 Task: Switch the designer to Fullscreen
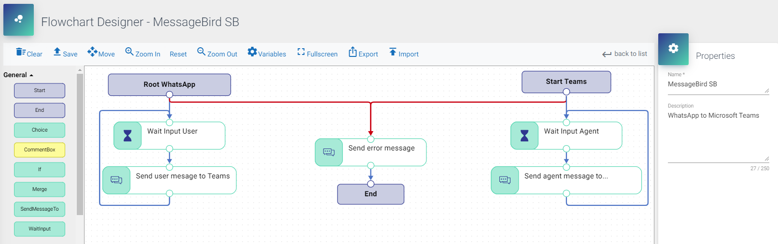pyautogui.click(x=301, y=52)
